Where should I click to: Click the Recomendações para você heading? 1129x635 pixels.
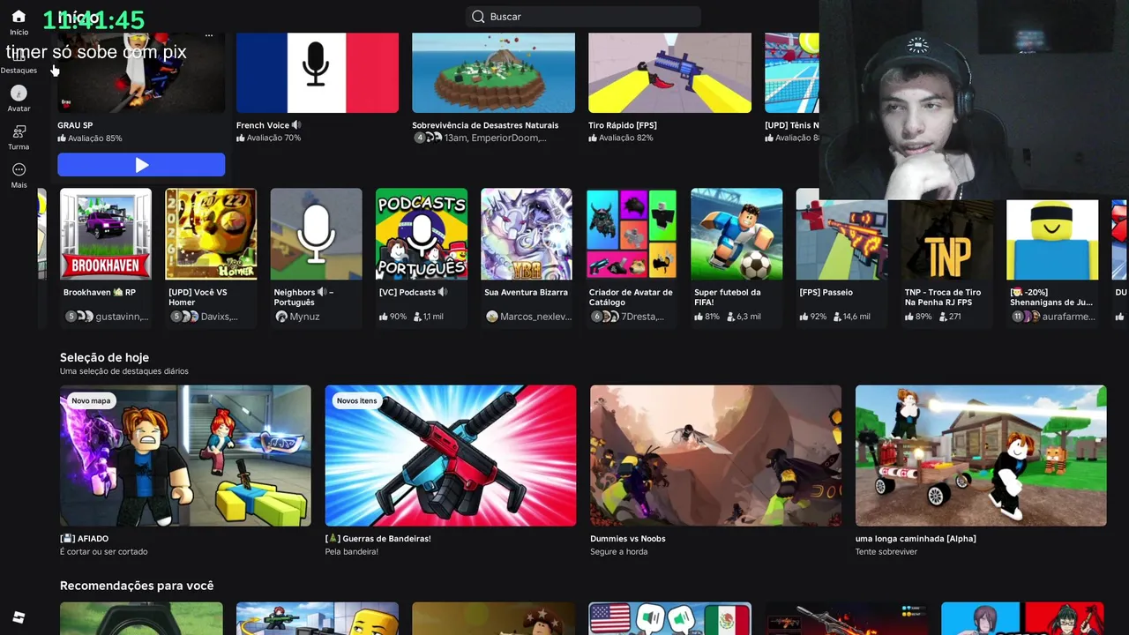point(137,586)
